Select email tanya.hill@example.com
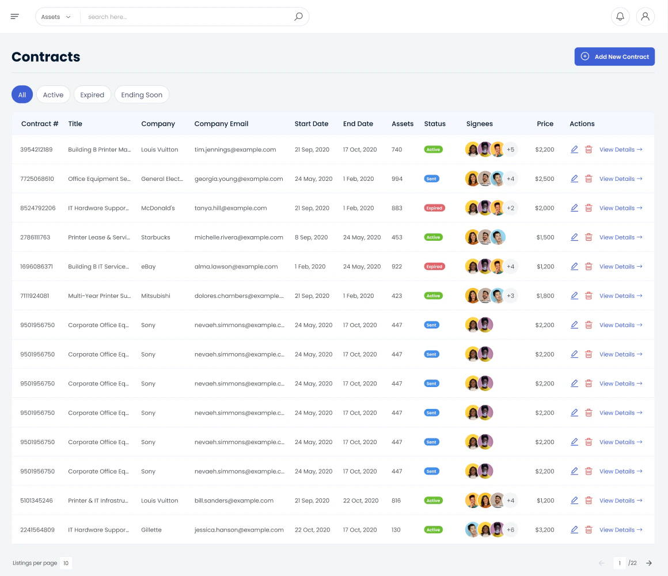The height and width of the screenshot is (576, 668). tap(230, 208)
